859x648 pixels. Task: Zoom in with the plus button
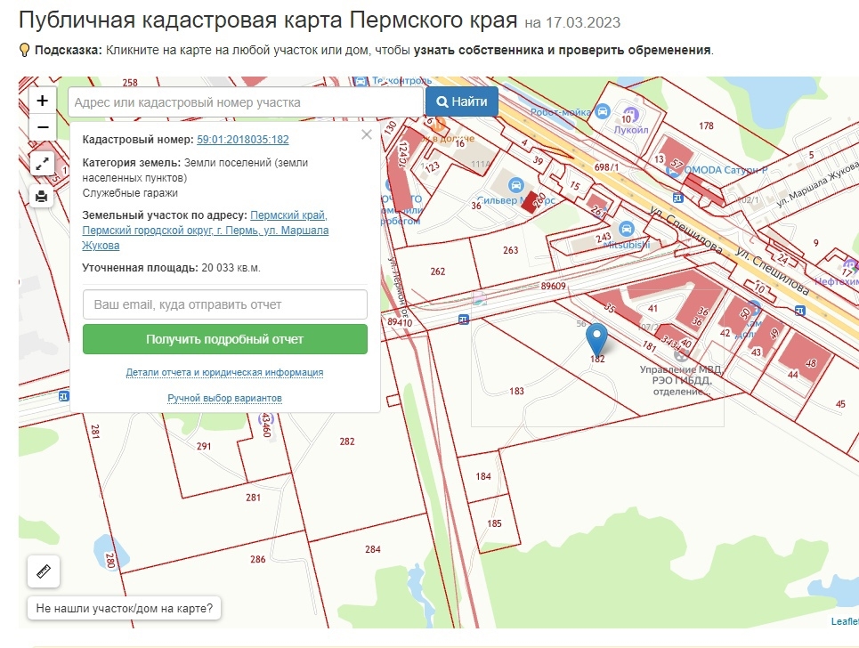(42, 101)
